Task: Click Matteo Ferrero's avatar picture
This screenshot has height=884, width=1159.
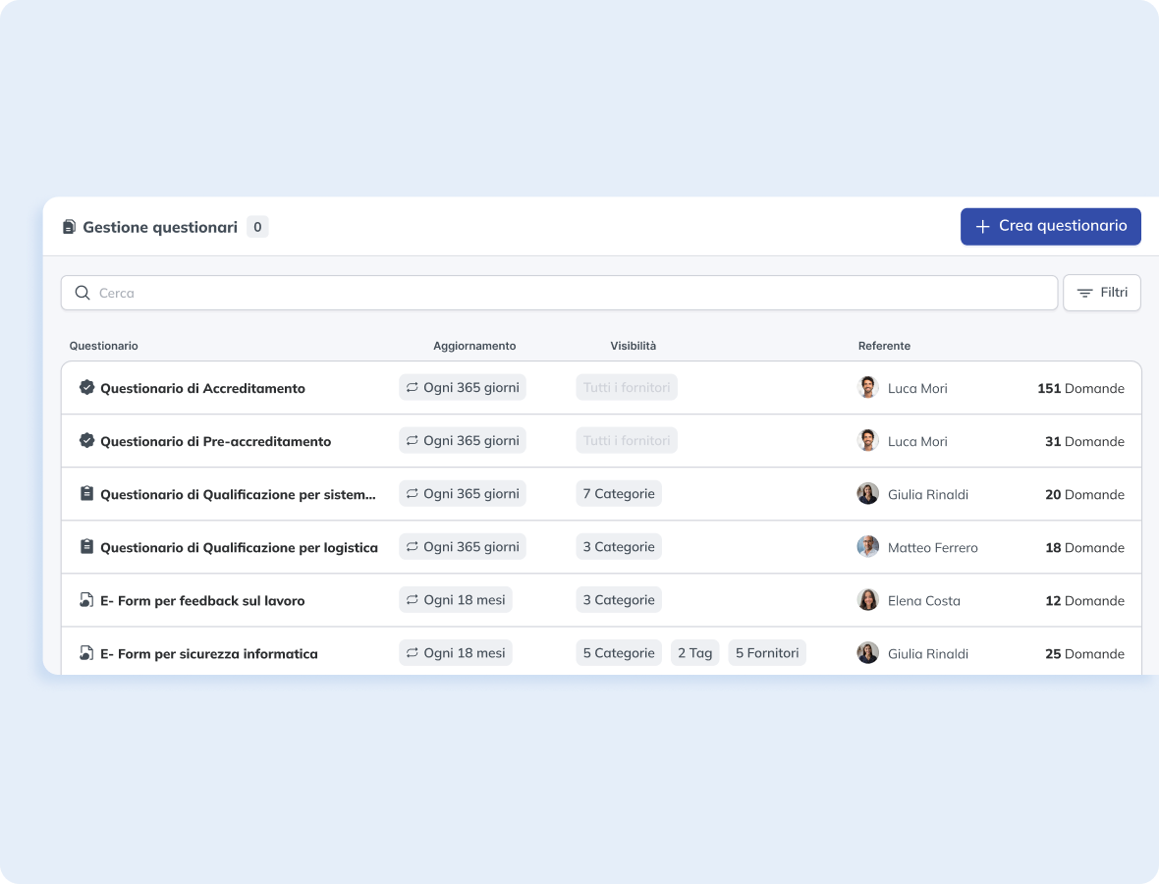Action: (x=867, y=547)
